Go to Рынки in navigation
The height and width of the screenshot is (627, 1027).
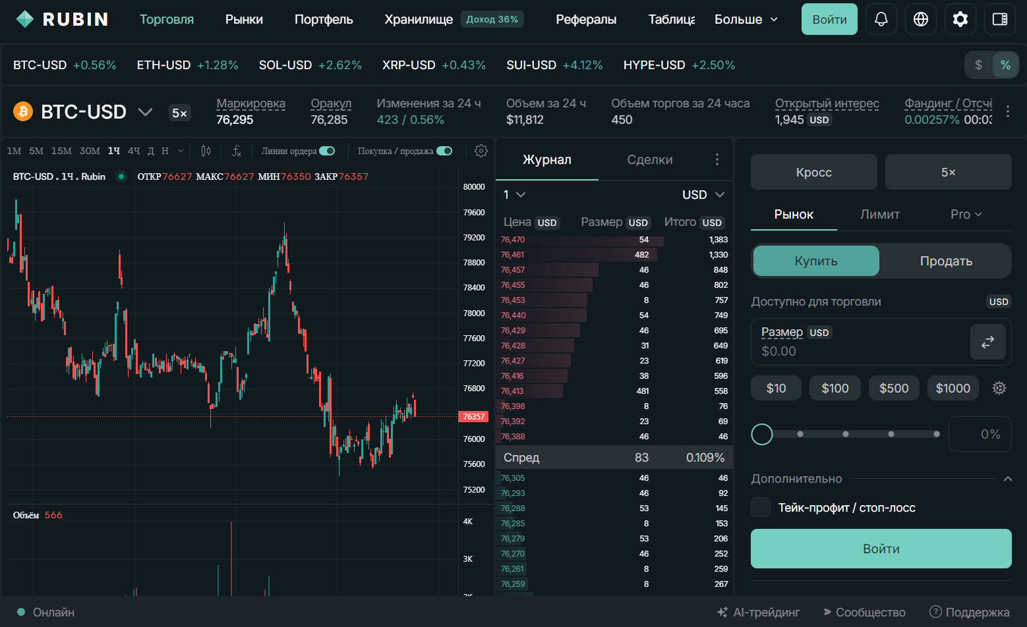point(244,19)
